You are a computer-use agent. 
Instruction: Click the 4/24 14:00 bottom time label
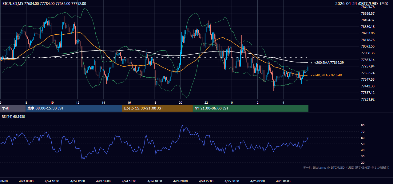pyautogui.click(x=103, y=181)
